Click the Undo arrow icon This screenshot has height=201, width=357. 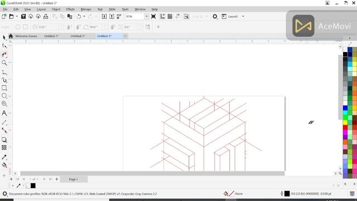coord(79,16)
